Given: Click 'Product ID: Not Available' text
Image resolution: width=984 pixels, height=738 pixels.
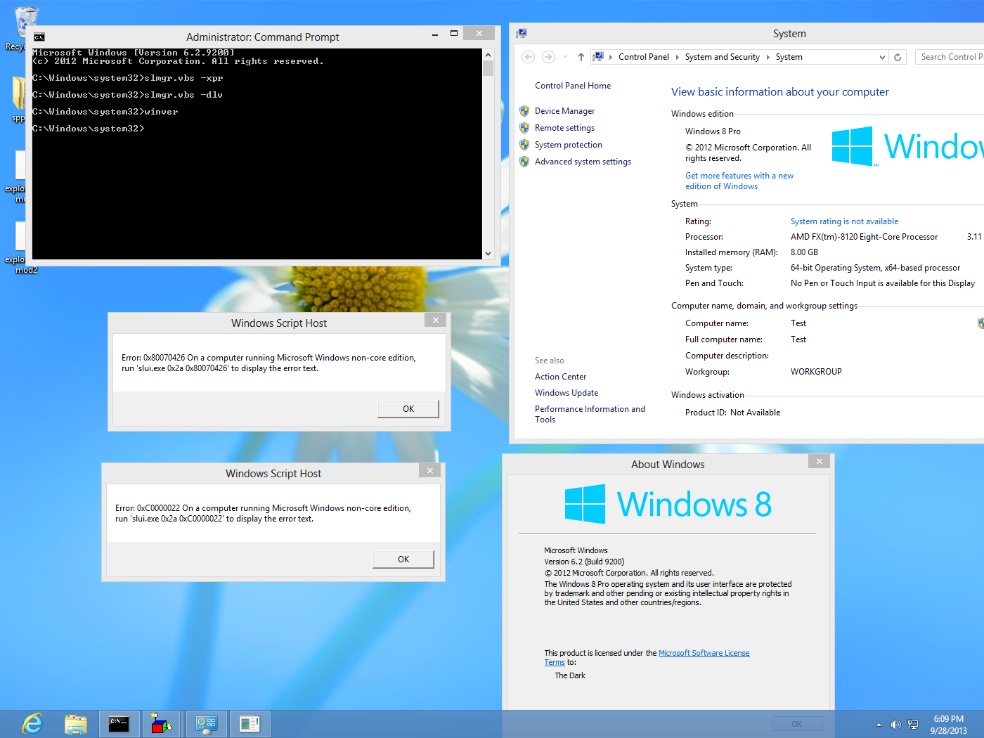Looking at the screenshot, I should [732, 413].
